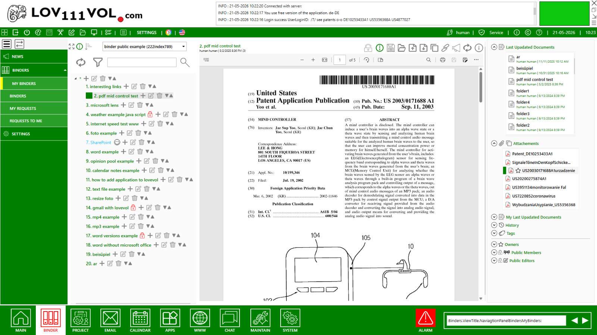The height and width of the screenshot is (335, 597).
Task: Toggle sort order icon above binder tree
Action: pos(88,47)
